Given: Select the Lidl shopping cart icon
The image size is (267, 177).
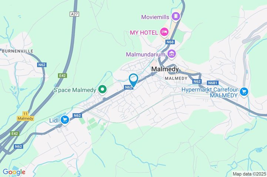Looking at the screenshot, I should 65,120.
